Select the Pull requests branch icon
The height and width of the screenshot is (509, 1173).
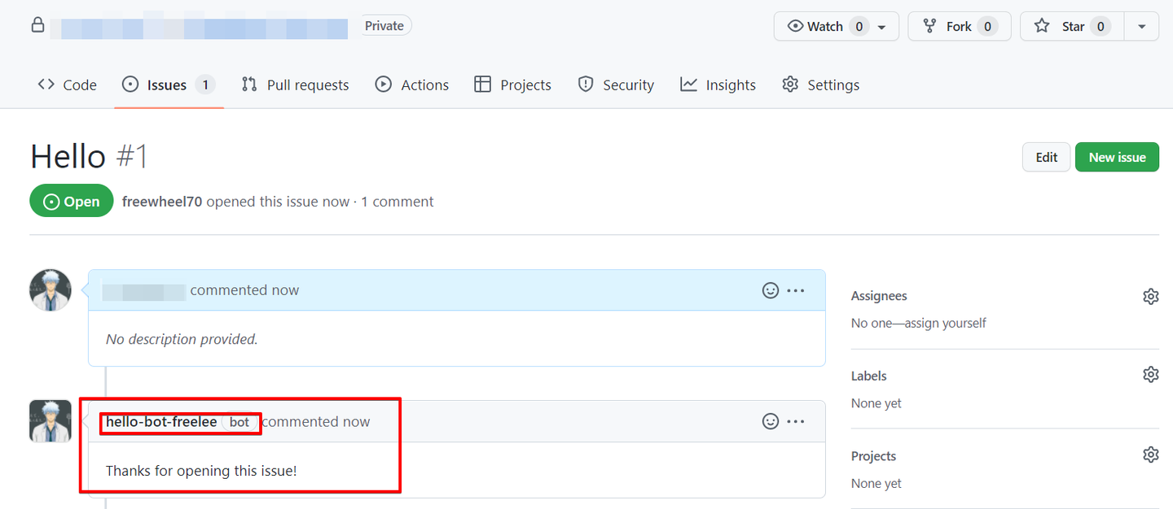tap(249, 84)
